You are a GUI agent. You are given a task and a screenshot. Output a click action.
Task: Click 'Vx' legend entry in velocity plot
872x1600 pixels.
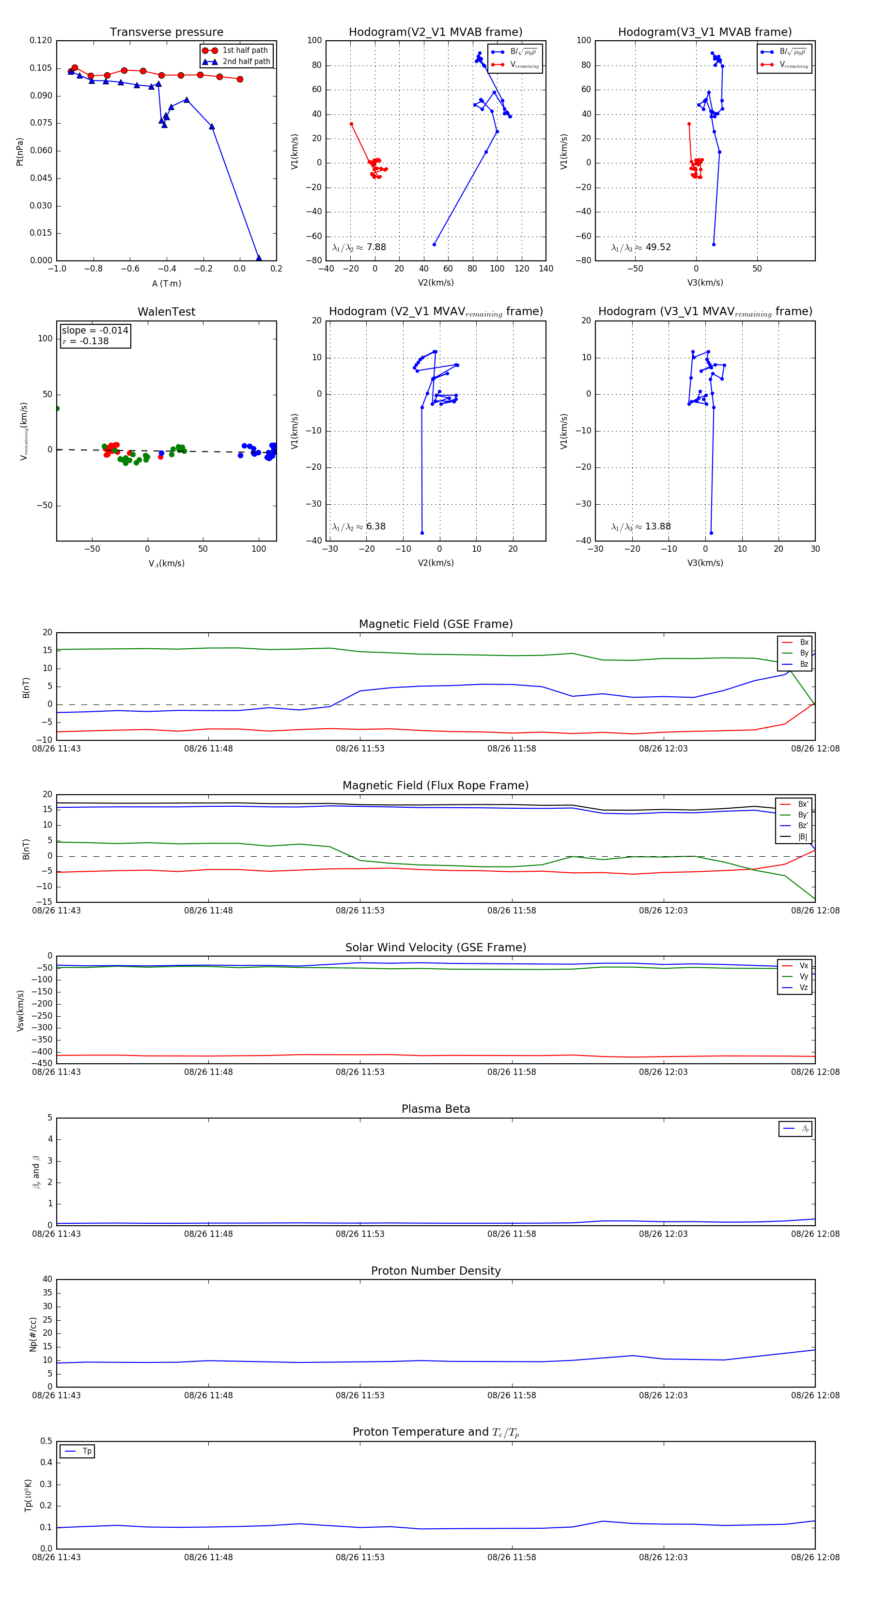pyautogui.click(x=795, y=966)
